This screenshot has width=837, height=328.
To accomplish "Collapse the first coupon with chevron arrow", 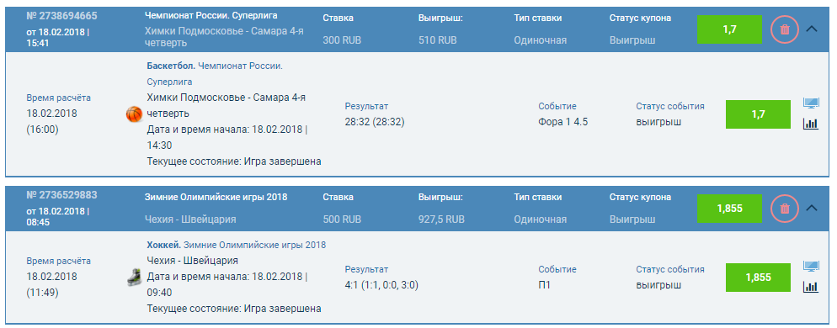I will 812,29.
